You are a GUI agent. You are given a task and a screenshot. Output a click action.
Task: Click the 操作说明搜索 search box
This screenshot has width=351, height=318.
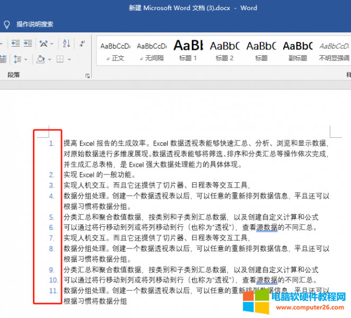click(x=35, y=24)
